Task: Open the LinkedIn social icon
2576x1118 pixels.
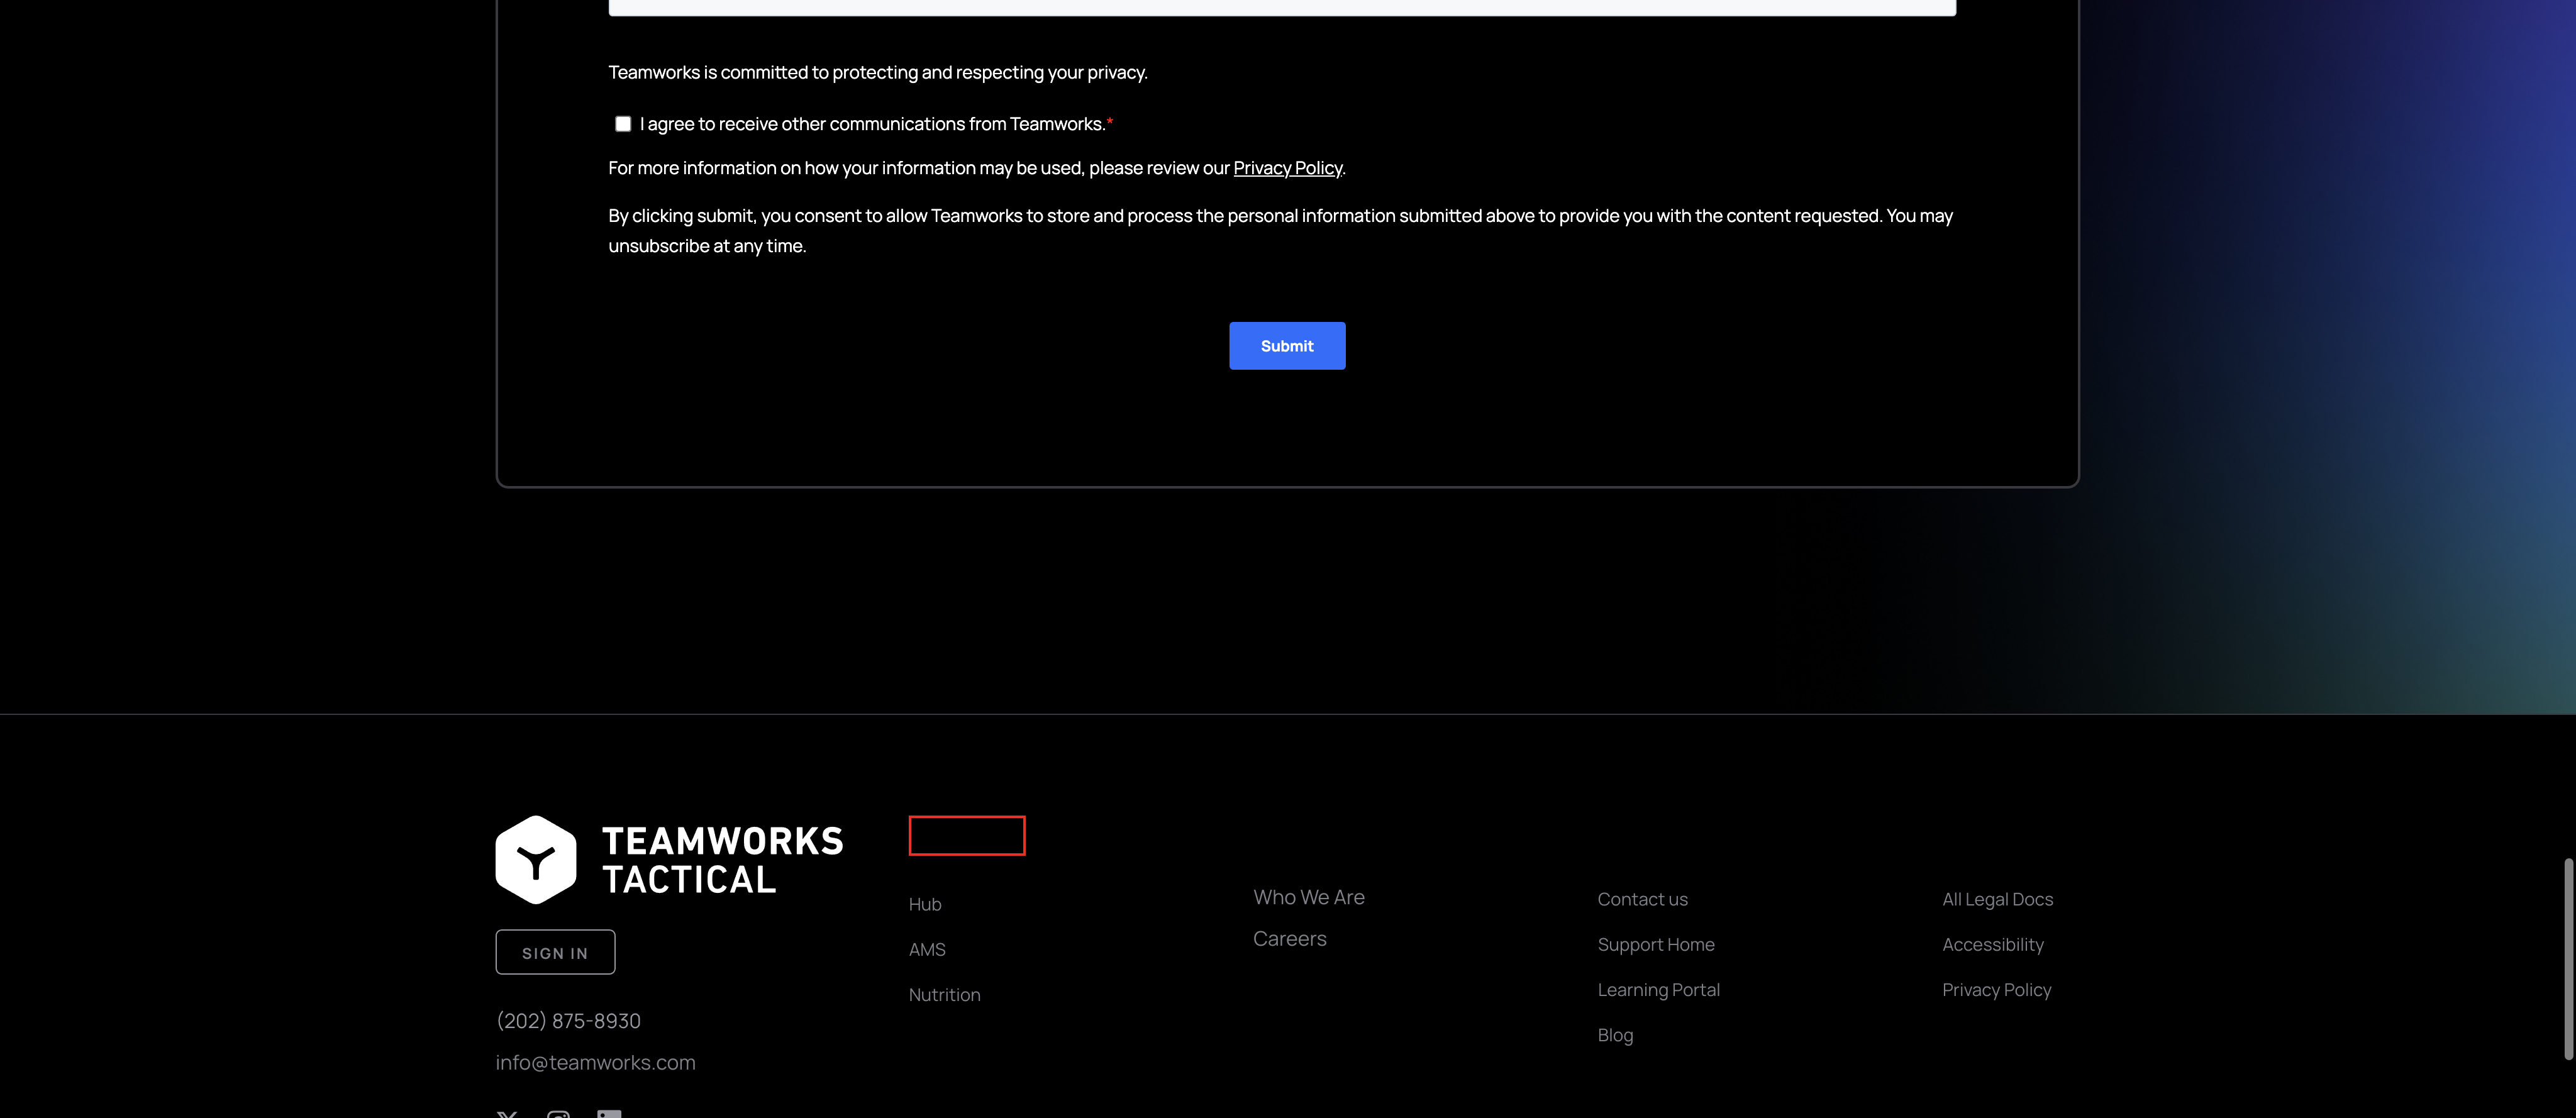Action: click(609, 1113)
